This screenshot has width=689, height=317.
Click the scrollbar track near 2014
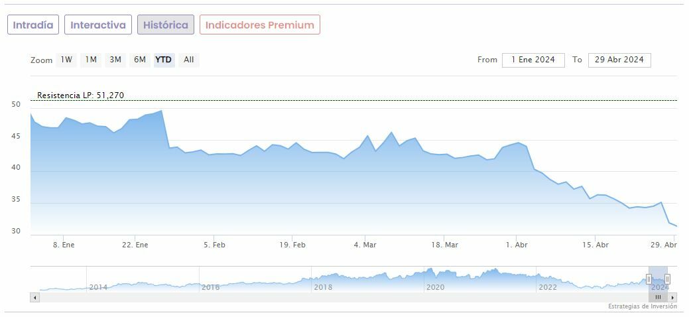click(x=98, y=298)
